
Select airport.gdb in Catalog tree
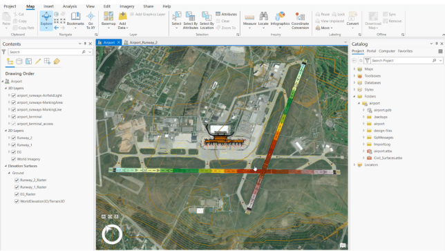pyautogui.click(x=382, y=110)
